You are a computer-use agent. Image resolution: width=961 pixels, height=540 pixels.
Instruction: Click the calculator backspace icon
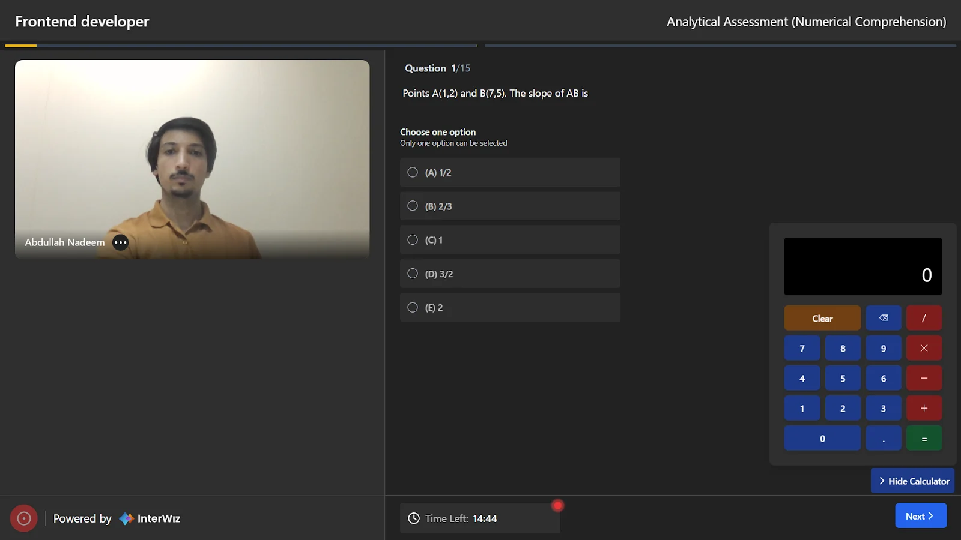(884, 318)
